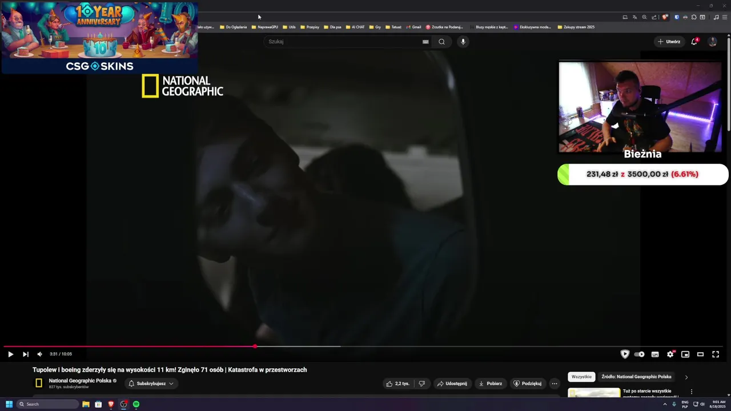
Task: Open the NaprawaGPU bookmark folder
Action: click(264, 27)
